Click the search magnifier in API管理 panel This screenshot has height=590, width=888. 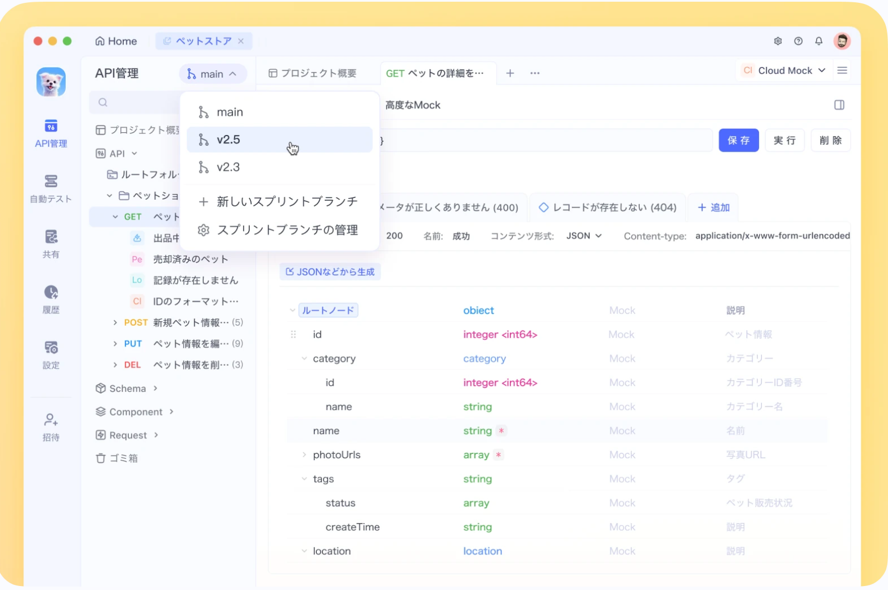click(102, 102)
